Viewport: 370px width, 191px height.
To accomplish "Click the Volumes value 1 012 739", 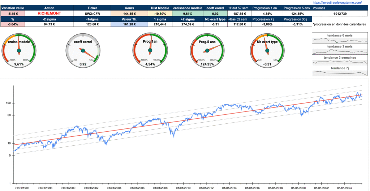I will [x=340, y=13].
